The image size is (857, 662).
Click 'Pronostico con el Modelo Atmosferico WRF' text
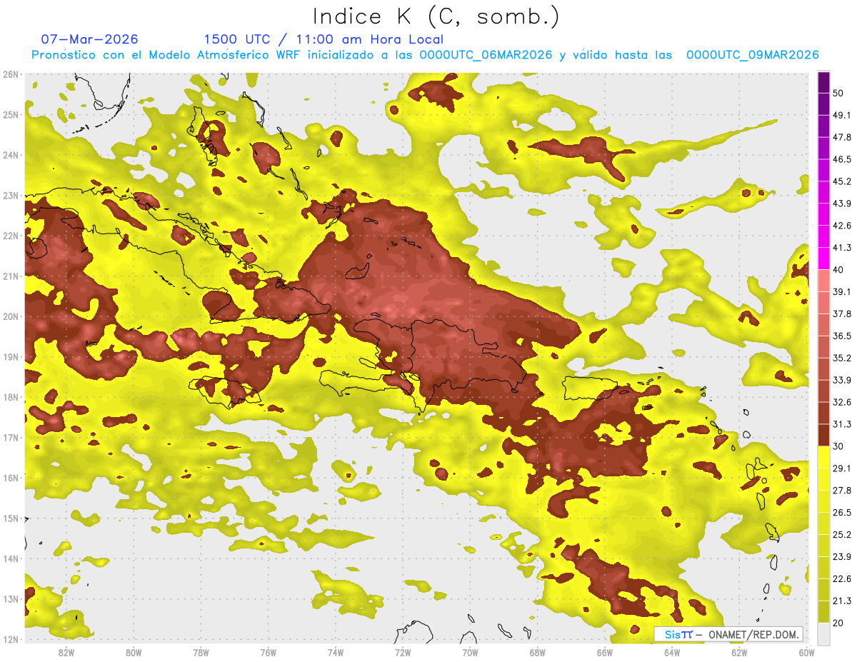pyautogui.click(x=166, y=55)
